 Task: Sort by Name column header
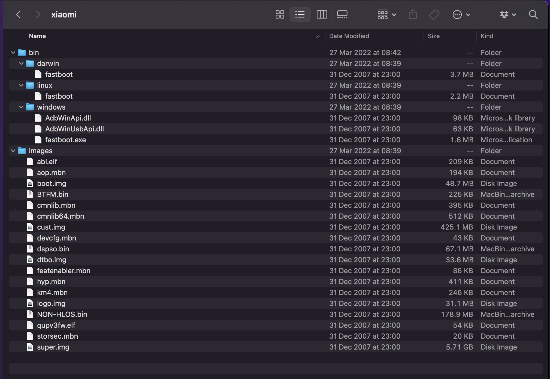[37, 36]
